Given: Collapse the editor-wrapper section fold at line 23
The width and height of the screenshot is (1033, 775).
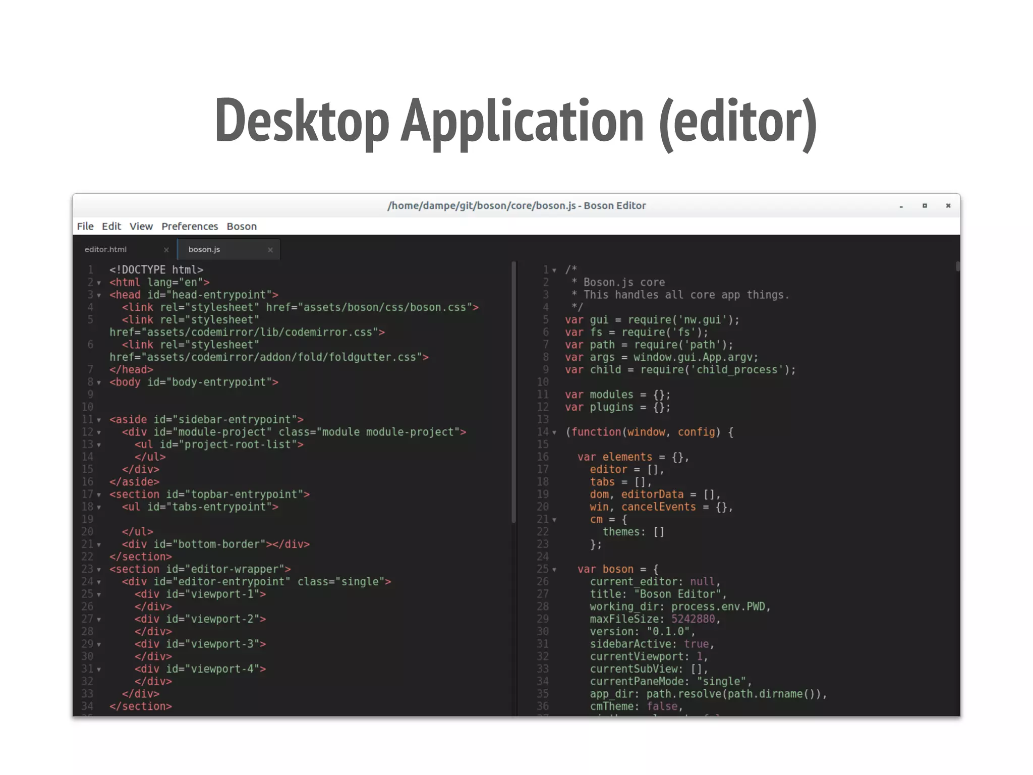Looking at the screenshot, I should click(99, 570).
